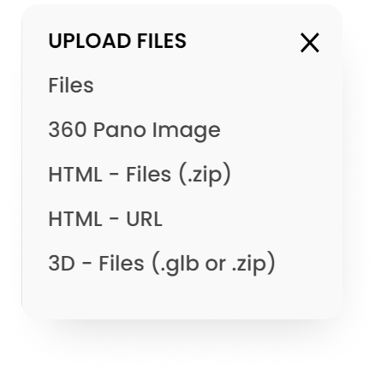Select the Files upload option
This screenshot has height=375, width=381.
(71, 86)
